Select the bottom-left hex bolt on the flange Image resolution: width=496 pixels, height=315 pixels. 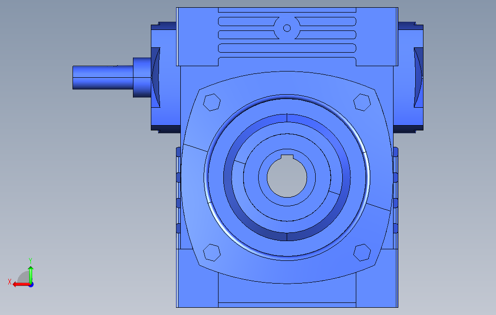pos(212,252)
